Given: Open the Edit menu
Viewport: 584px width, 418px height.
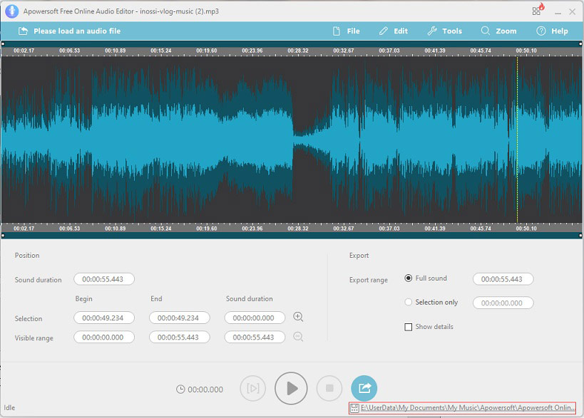Looking at the screenshot, I should tap(394, 31).
